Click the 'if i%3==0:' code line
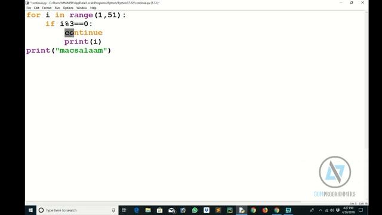 69,24
